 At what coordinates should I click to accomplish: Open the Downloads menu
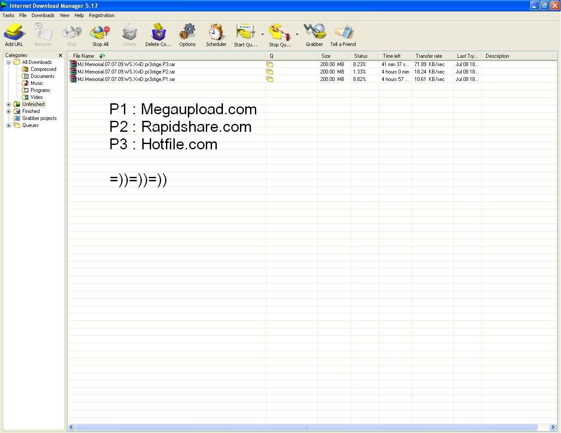[x=43, y=15]
